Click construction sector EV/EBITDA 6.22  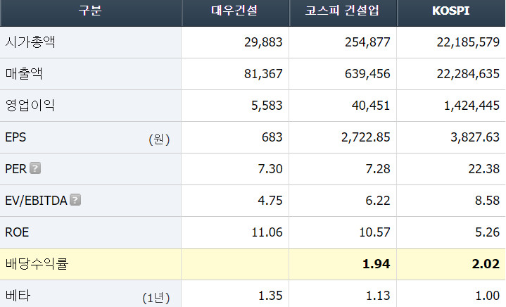378,201
